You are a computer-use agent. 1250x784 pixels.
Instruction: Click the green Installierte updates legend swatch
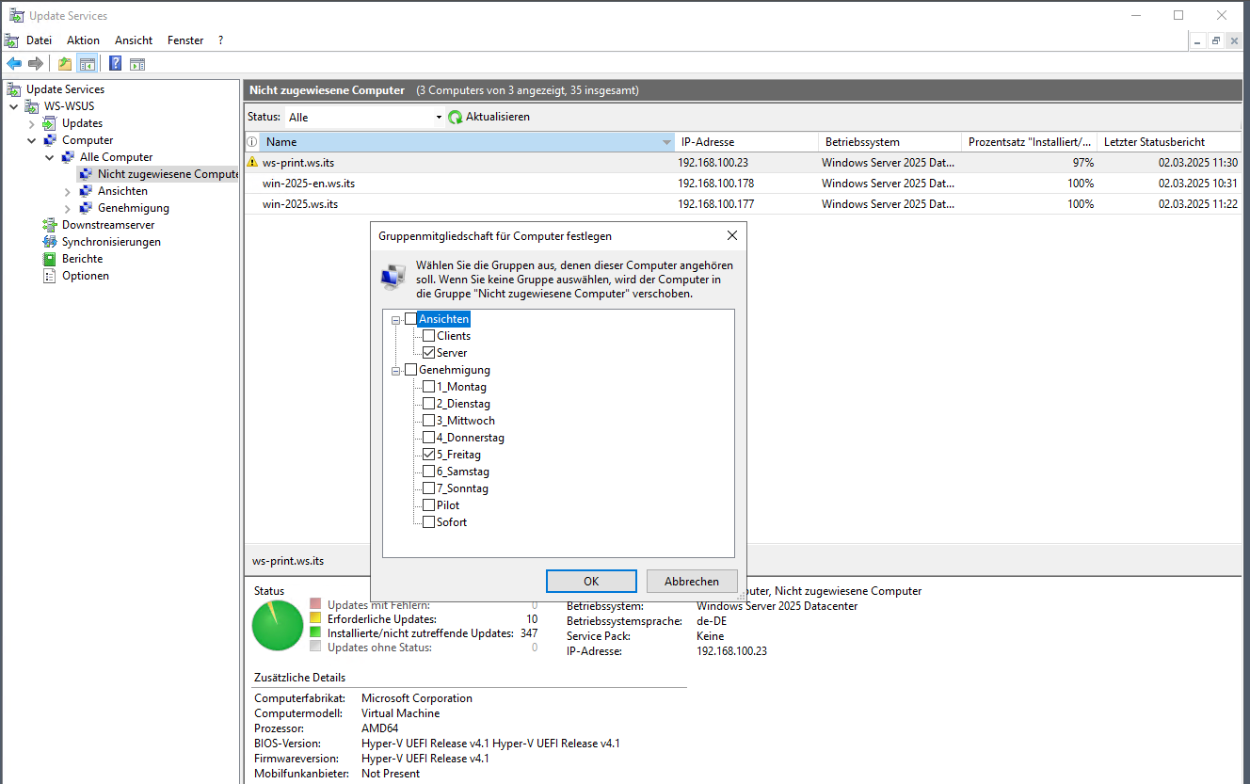[x=315, y=633]
